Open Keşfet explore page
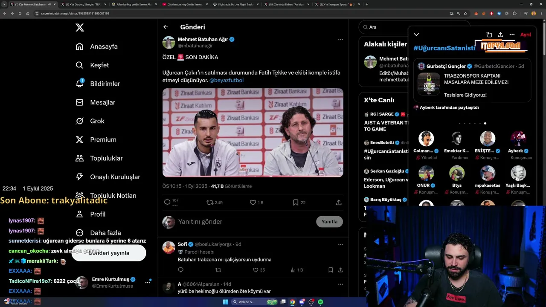 tap(92, 65)
